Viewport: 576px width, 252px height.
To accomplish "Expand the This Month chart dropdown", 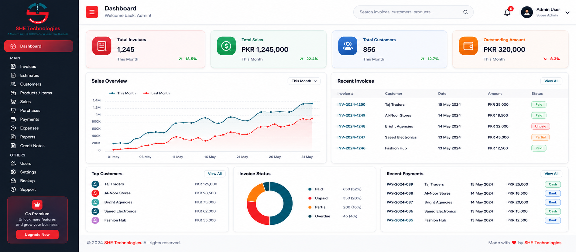I will 304,81.
